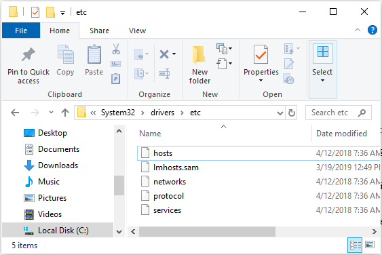Screen dimensions: 382x255
Task: Expand hidden path via double chevron
Action: (x=93, y=113)
